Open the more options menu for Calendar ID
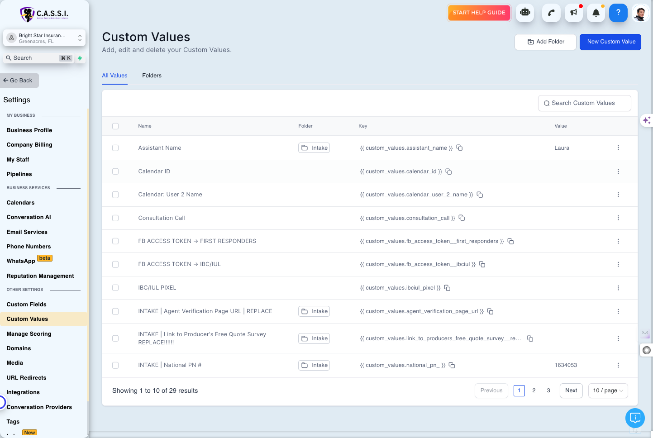 618,171
